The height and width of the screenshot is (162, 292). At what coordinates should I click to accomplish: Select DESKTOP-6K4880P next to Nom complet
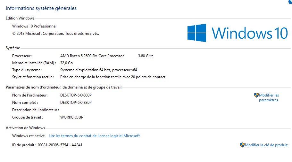[76, 103]
